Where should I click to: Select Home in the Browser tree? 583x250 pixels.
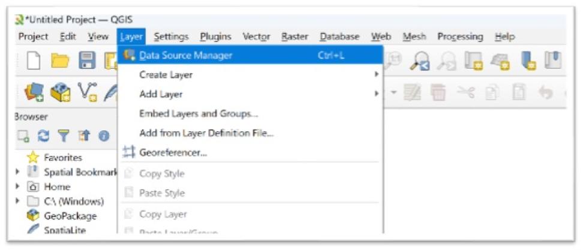pyautogui.click(x=57, y=186)
